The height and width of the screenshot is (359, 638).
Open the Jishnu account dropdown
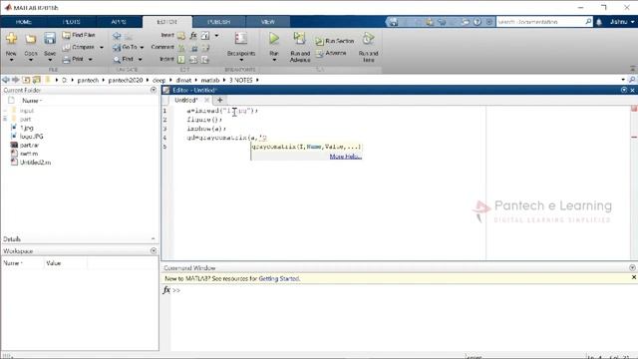tap(622, 22)
